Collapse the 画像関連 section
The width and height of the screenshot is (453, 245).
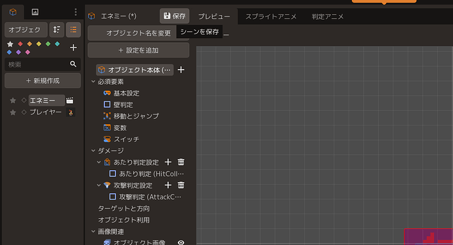click(x=93, y=231)
